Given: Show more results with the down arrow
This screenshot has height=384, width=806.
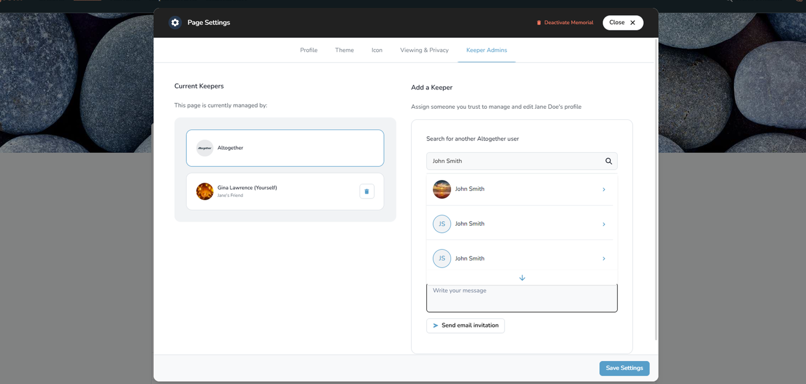Looking at the screenshot, I should coord(522,278).
